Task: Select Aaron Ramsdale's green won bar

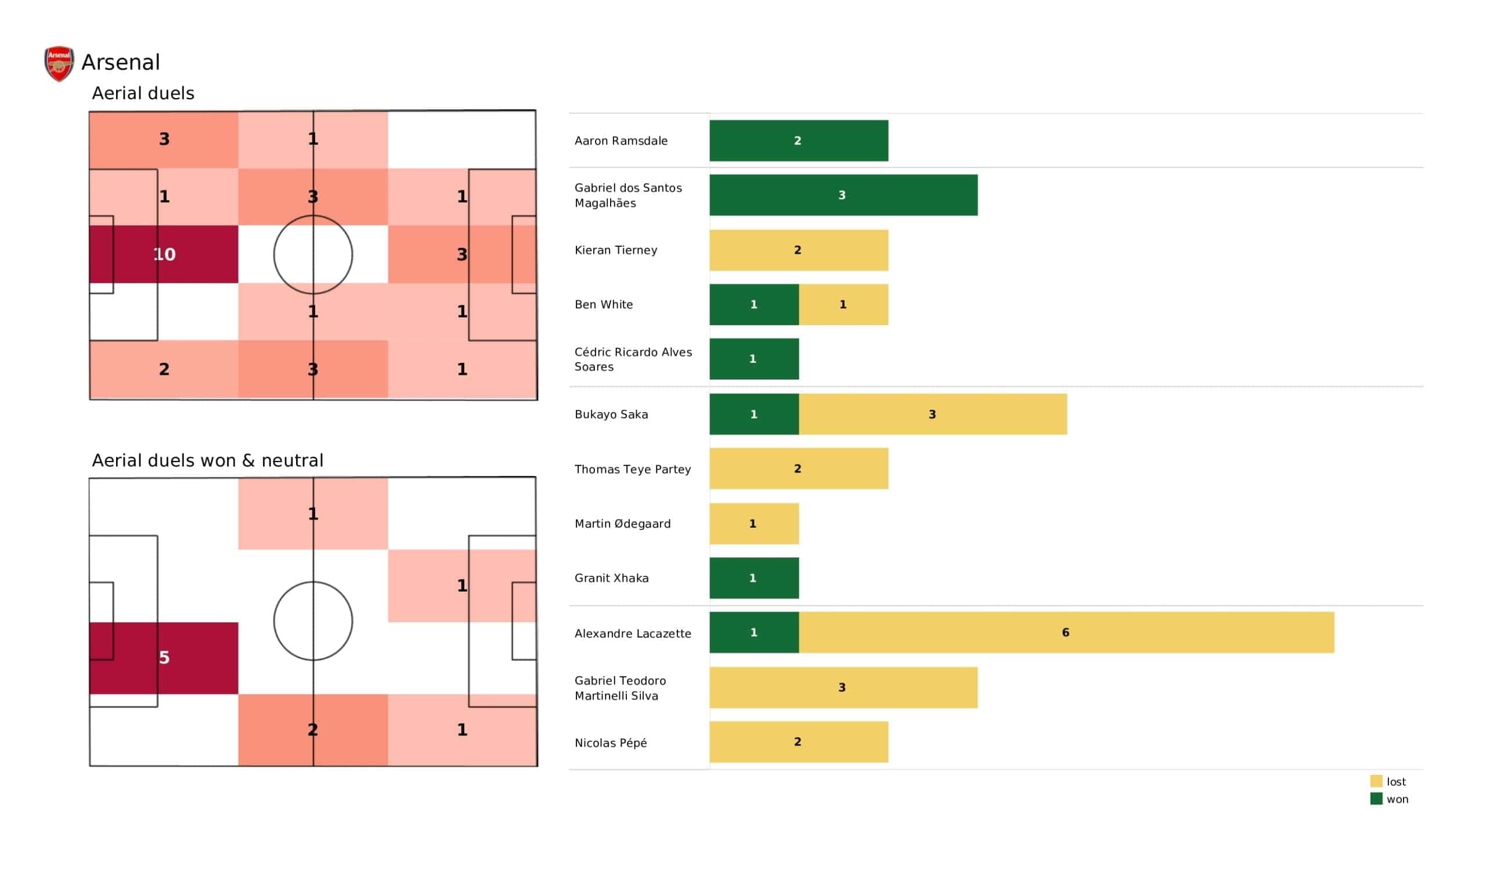Action: point(799,140)
